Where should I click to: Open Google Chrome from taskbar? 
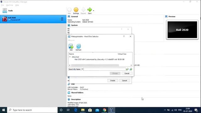(104, 110)
